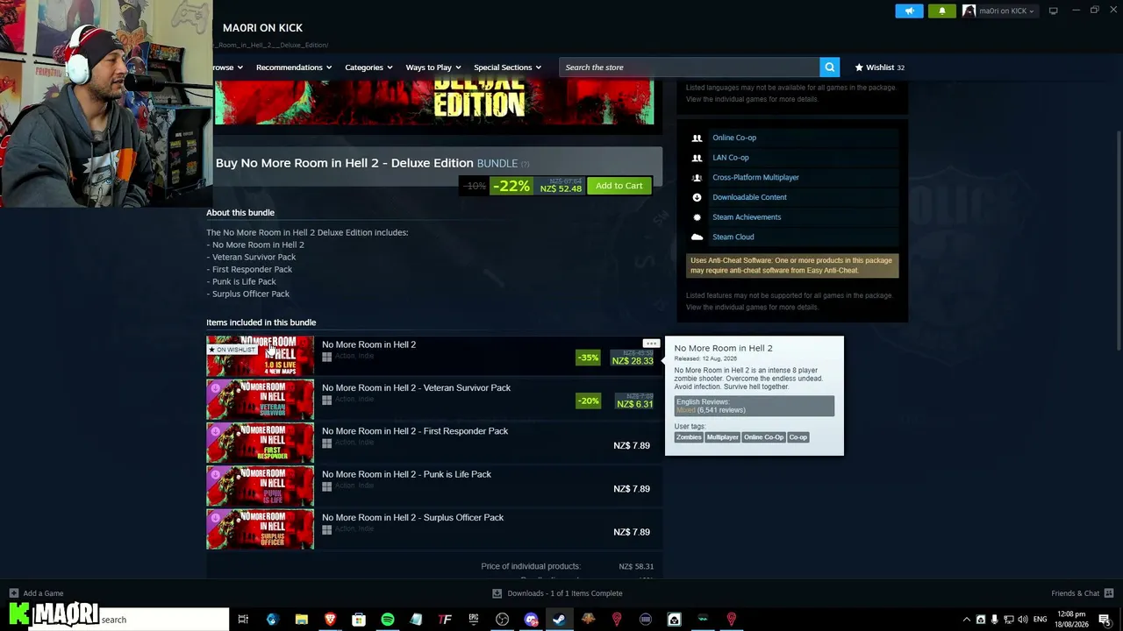Open File Explorer from the taskbar
1123x631 pixels.
point(301,620)
